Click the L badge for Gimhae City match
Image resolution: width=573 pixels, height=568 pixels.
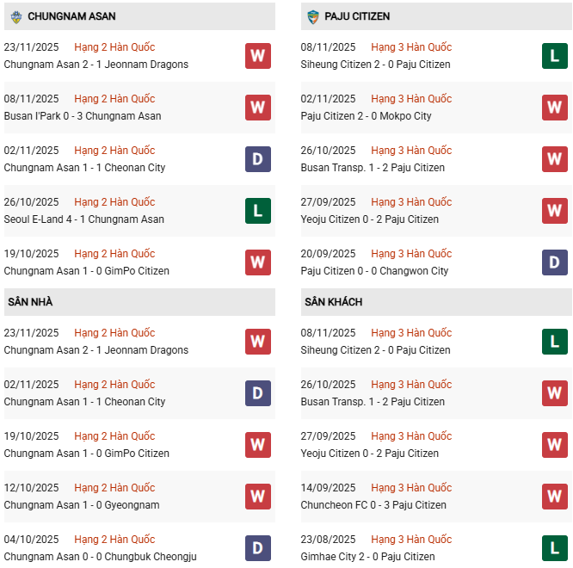pos(555,548)
